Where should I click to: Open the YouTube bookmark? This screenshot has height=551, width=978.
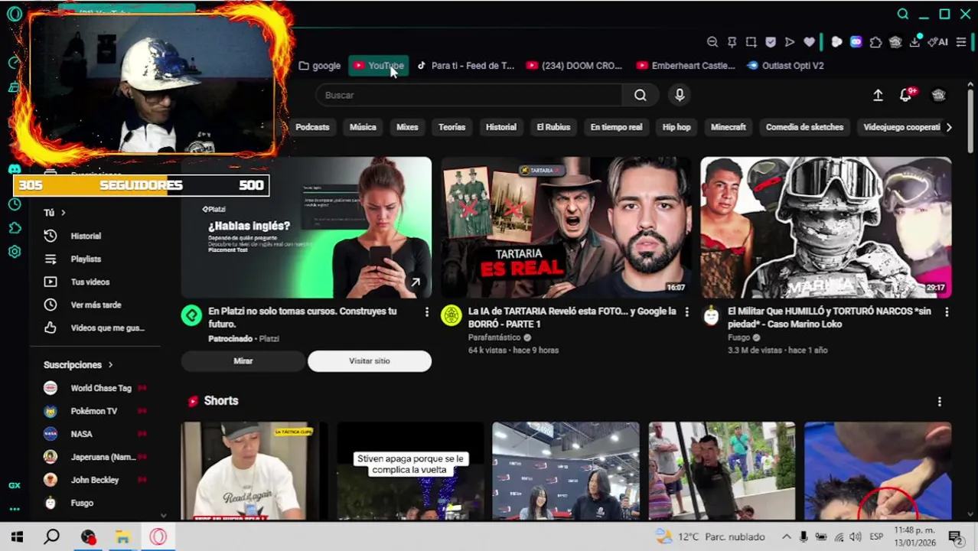click(x=378, y=66)
